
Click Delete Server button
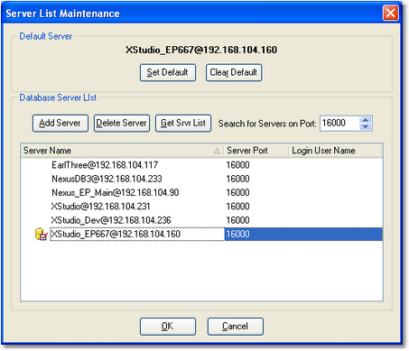(122, 123)
